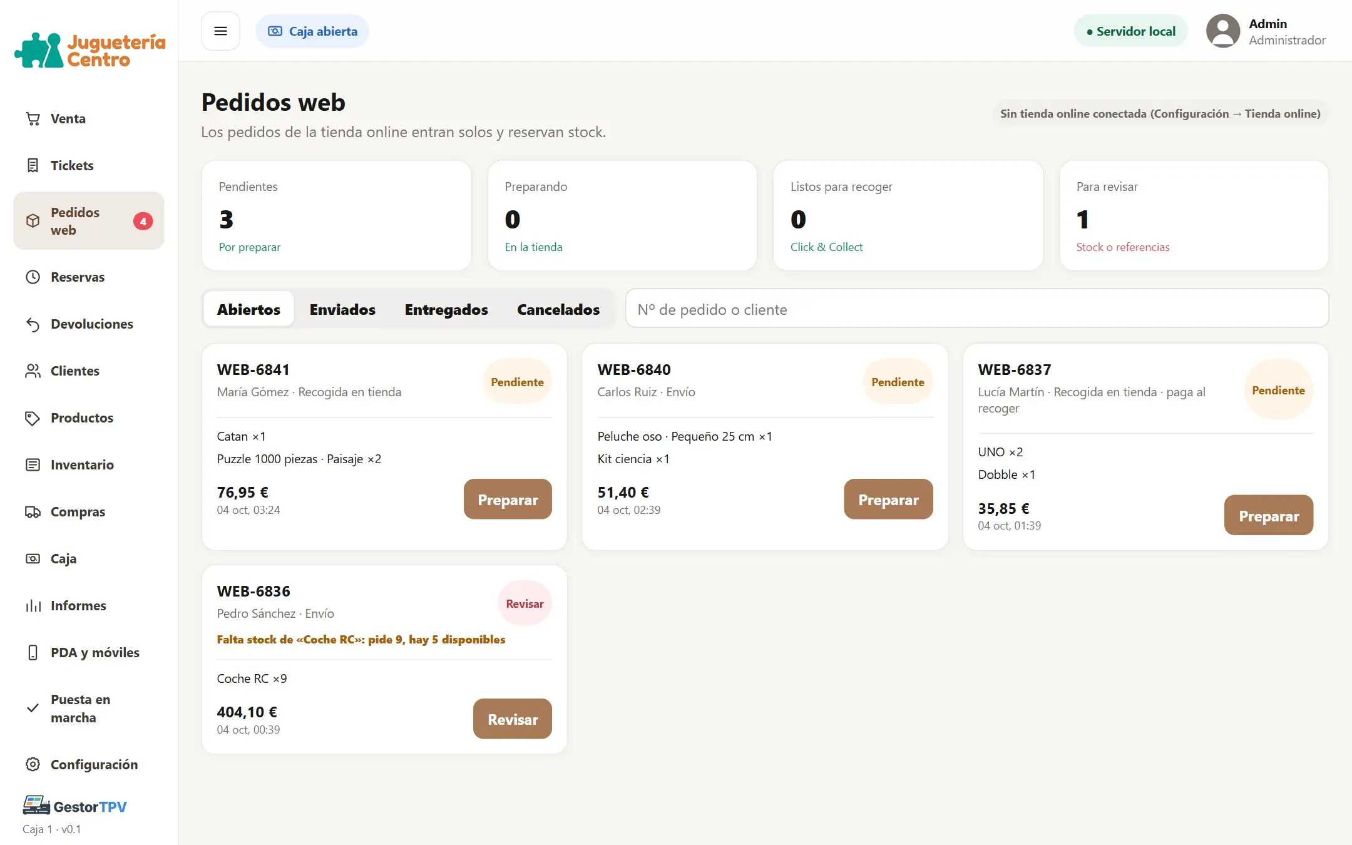The width and height of the screenshot is (1352, 845).
Task: Open the Listos para recoger card
Action: pos(908,216)
